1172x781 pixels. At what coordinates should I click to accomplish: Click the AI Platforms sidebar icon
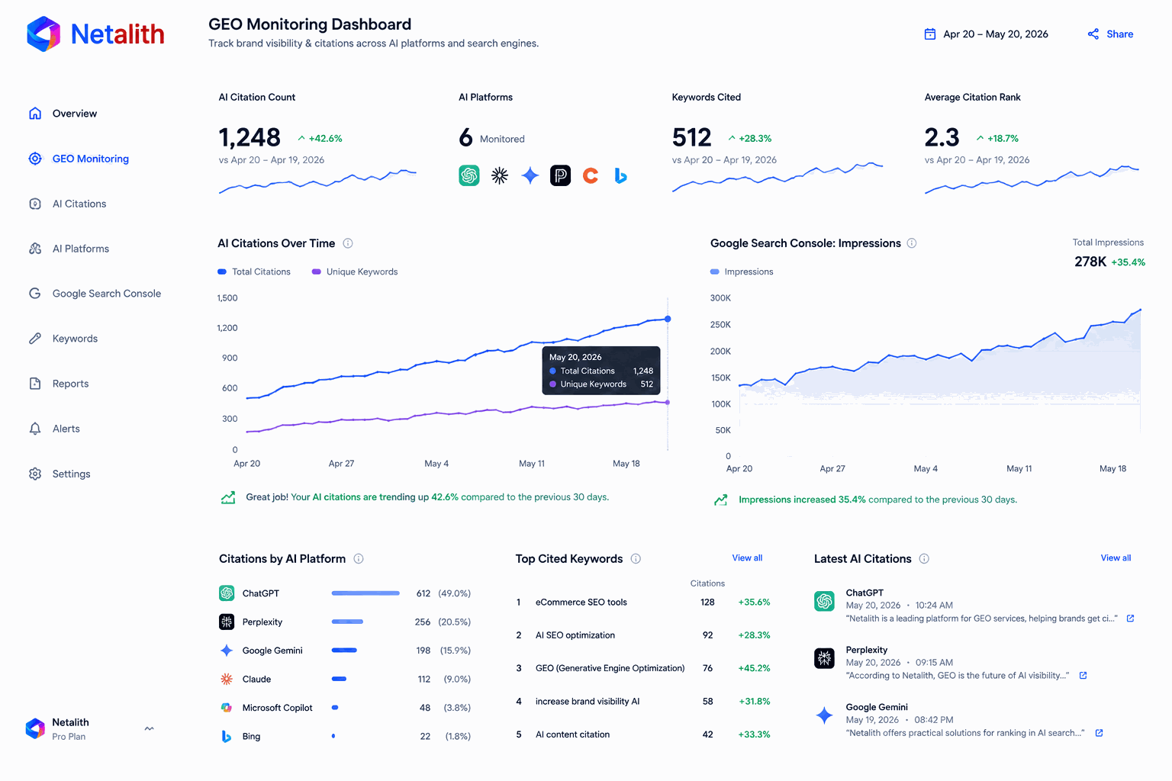[x=35, y=249]
